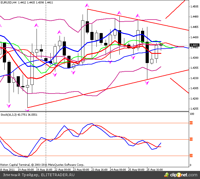The image size is (200, 179).
Task: Click the Stoch(16,3,3) indicator label
Action: pyautogui.click(x=8, y=115)
